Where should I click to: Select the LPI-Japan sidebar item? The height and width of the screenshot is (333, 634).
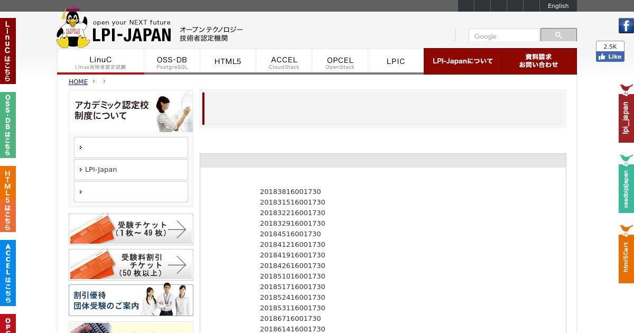click(x=131, y=170)
